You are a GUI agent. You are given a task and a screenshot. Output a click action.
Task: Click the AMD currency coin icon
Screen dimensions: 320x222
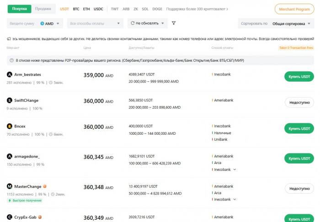42,23
